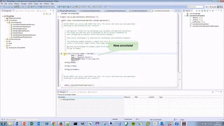Viewport: 224px width, 126px height.
Task: Expand the Warnings (10 items) row
Action: pyautogui.click(x=59, y=99)
